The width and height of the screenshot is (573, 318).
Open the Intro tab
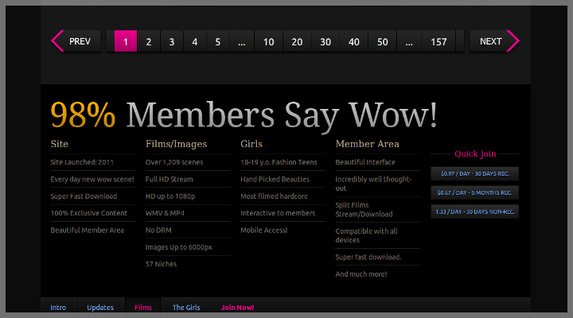coord(58,308)
